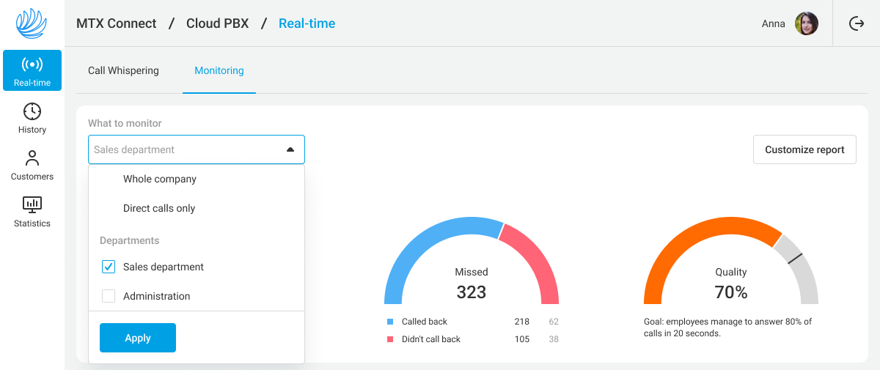The image size is (880, 370).
Task: Select Whole company option
Action: click(x=160, y=179)
